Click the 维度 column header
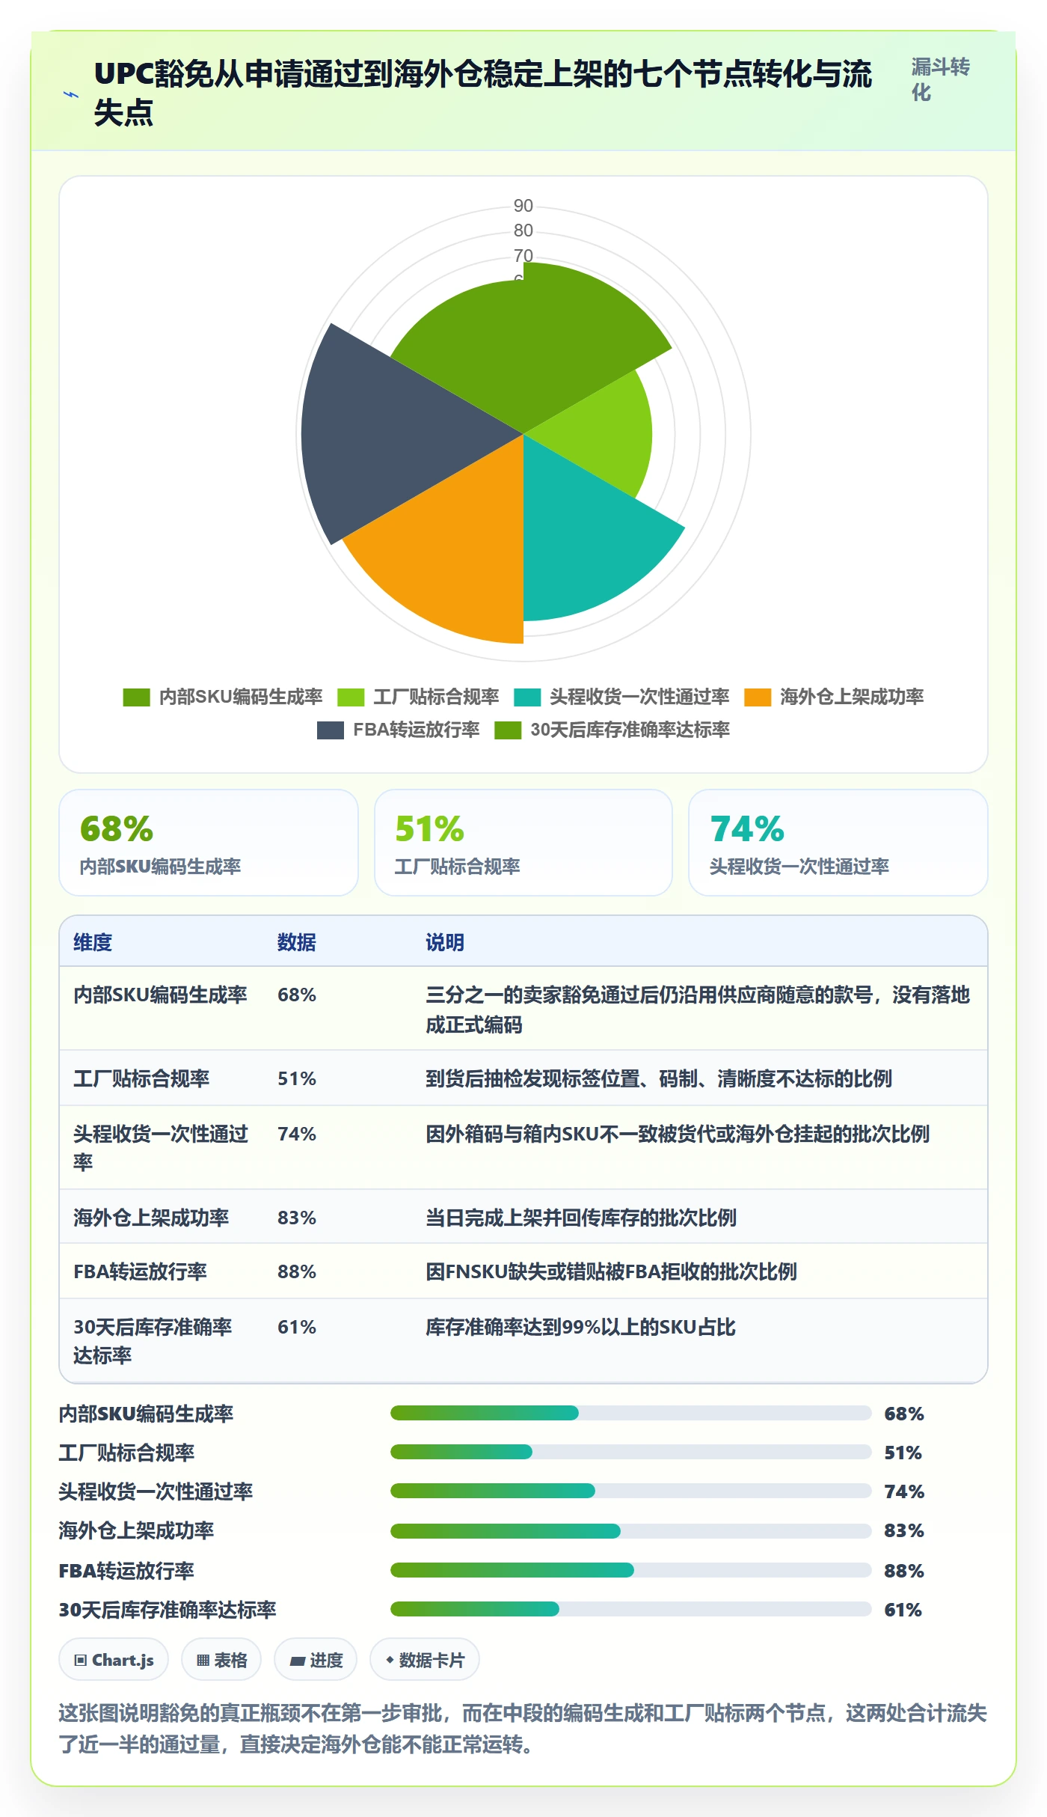 point(93,942)
